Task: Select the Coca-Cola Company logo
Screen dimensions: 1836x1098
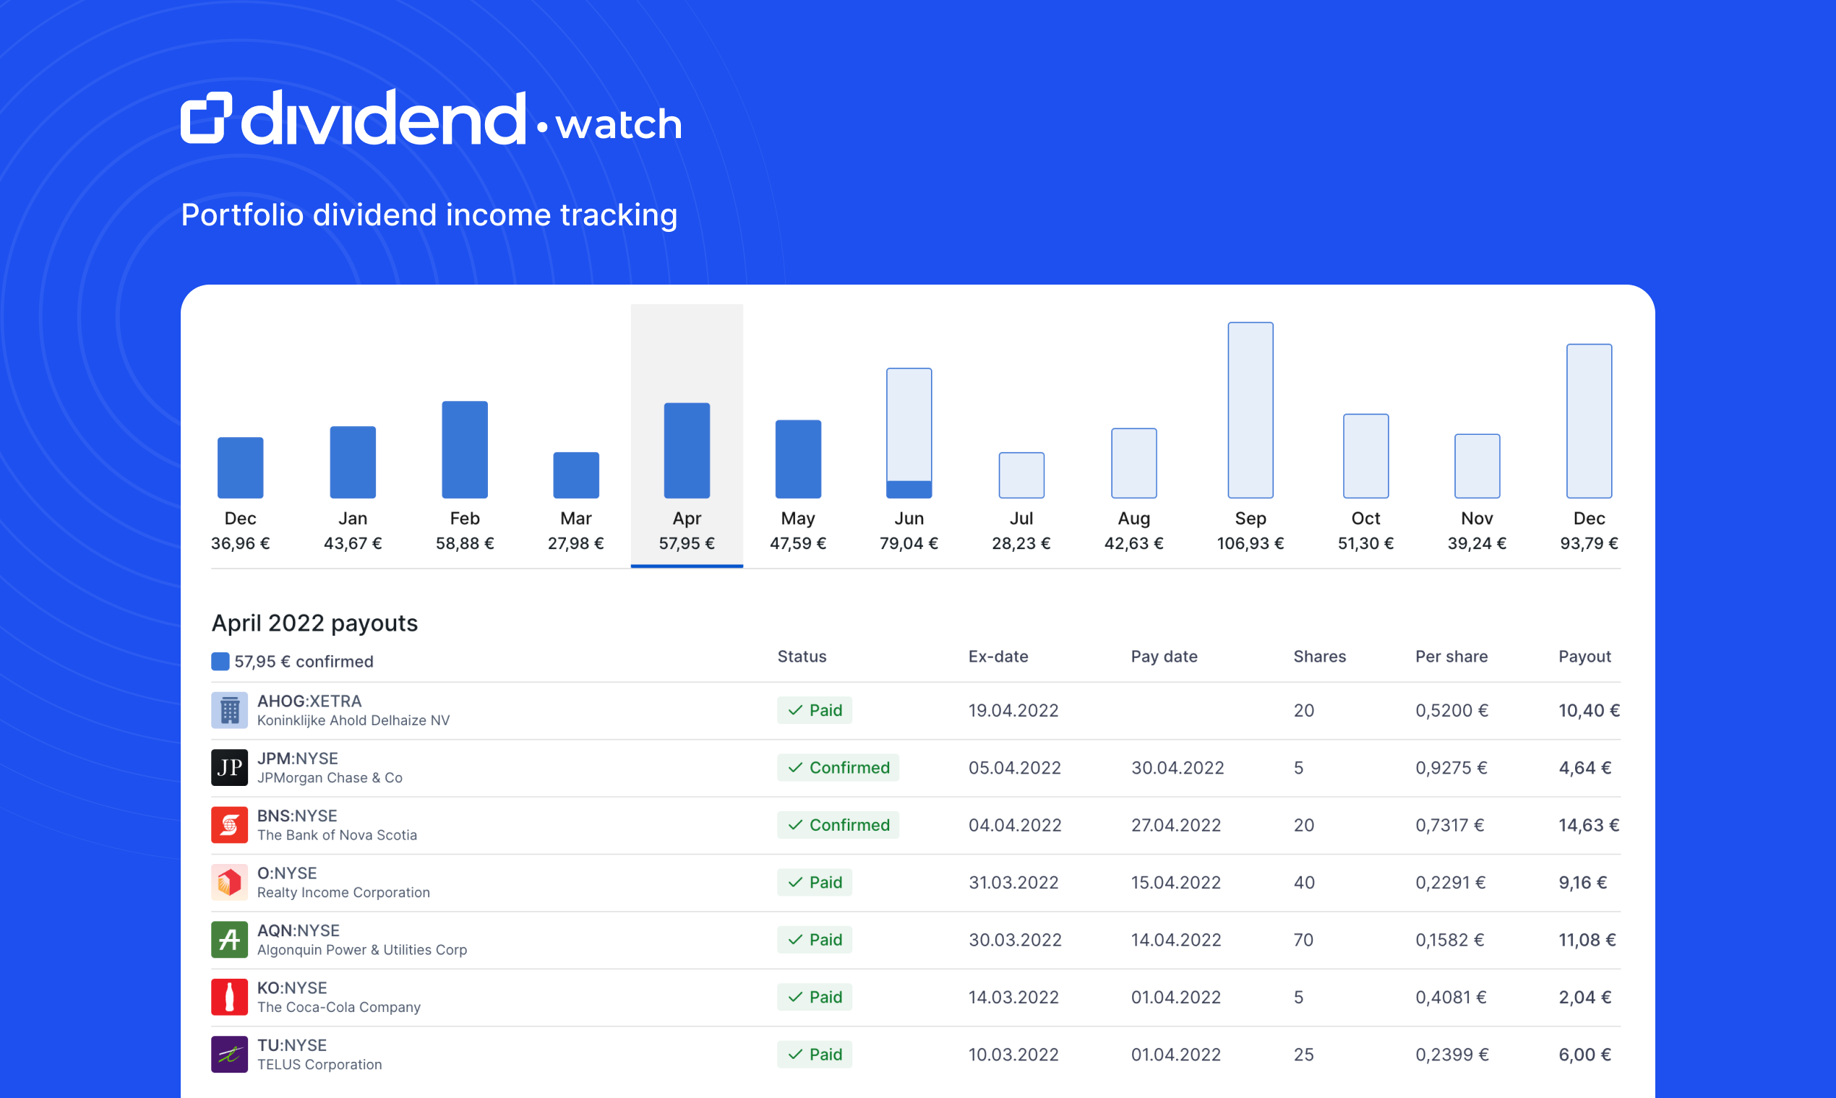Action: coord(231,997)
